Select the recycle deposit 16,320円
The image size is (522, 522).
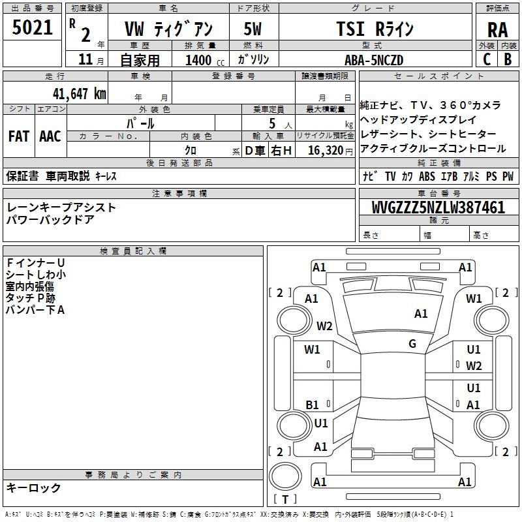point(330,151)
